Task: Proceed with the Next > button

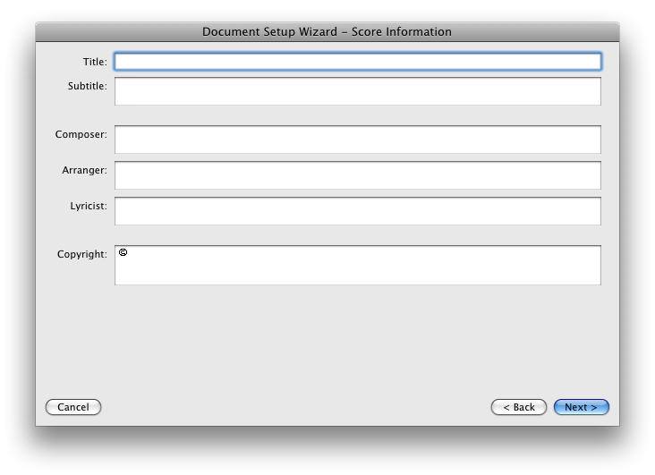Action: (582, 407)
